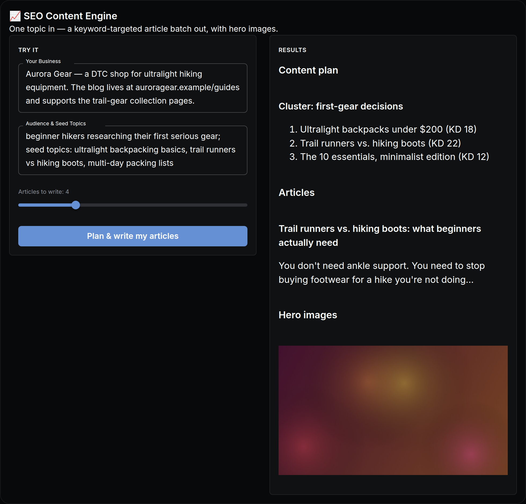Click the 'Trail runners vs. hiking boots (KD 22)' item
Image resolution: width=526 pixels, height=504 pixels.
point(380,143)
